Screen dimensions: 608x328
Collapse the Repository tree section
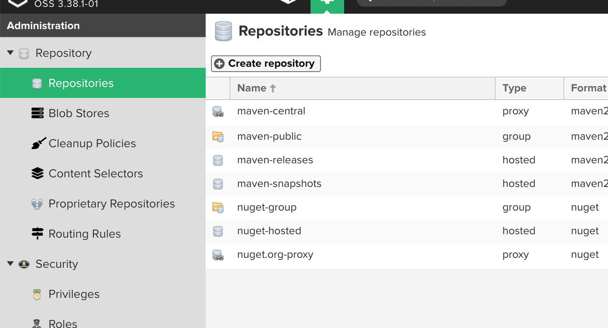coord(10,53)
